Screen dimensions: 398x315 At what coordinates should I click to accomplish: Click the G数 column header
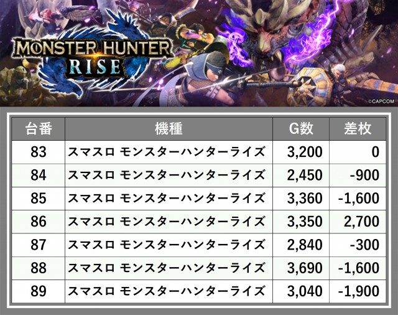click(302, 129)
